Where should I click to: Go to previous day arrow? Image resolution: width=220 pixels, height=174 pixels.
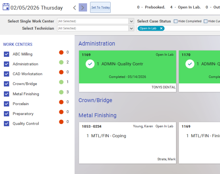(x=75, y=7)
